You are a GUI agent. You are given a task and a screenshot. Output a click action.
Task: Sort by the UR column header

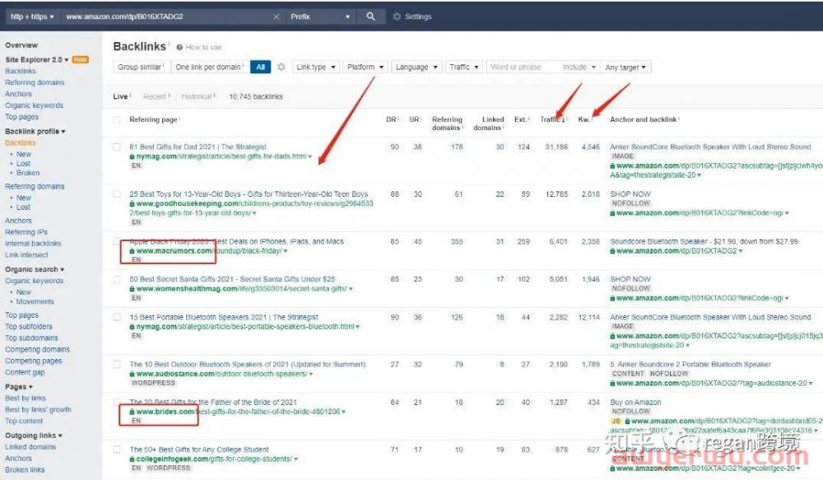(x=415, y=119)
